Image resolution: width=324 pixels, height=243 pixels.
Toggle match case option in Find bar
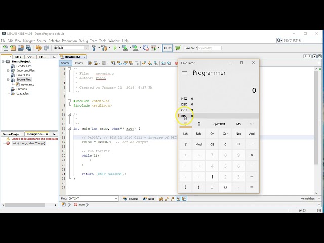click(161, 199)
